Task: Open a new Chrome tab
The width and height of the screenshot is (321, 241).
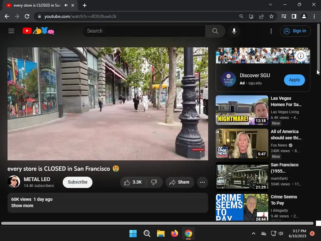Action: [x=85, y=5]
